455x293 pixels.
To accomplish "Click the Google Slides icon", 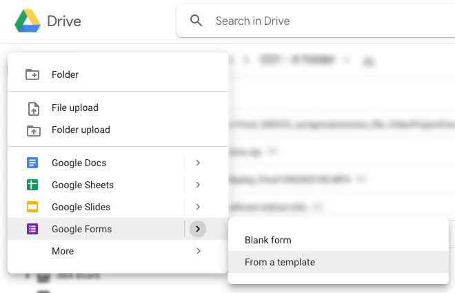I will pyautogui.click(x=32, y=207).
